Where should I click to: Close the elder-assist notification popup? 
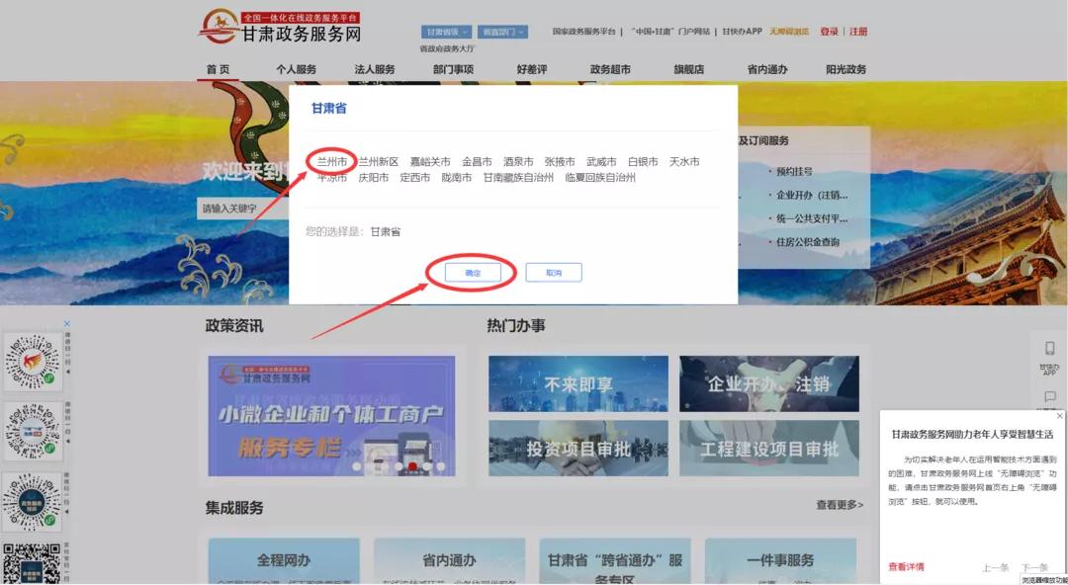(x=1059, y=417)
